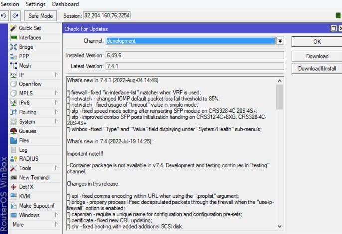Open Quick Set from sidebar
The height and width of the screenshot is (234, 342).
pyautogui.click(x=29, y=28)
